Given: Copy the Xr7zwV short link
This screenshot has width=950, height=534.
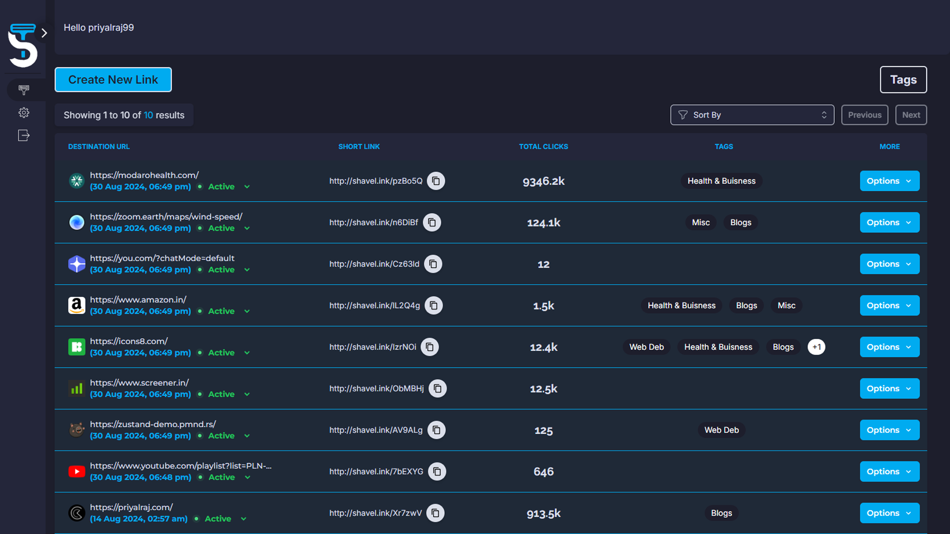Looking at the screenshot, I should [x=435, y=513].
